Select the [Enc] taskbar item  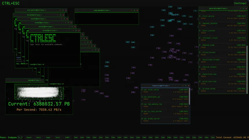point(58,137)
